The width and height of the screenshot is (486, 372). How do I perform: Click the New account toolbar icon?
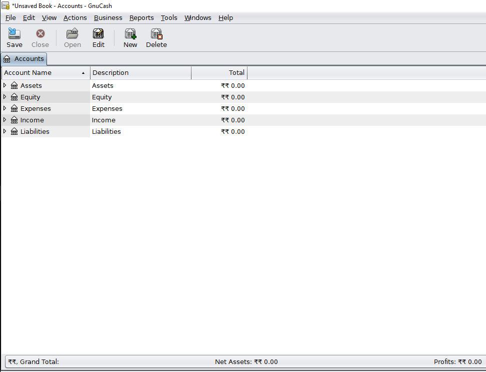[130, 33]
